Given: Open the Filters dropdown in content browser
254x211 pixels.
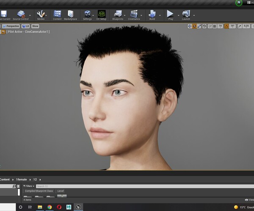Looking at the screenshot, I should click(x=29, y=186).
